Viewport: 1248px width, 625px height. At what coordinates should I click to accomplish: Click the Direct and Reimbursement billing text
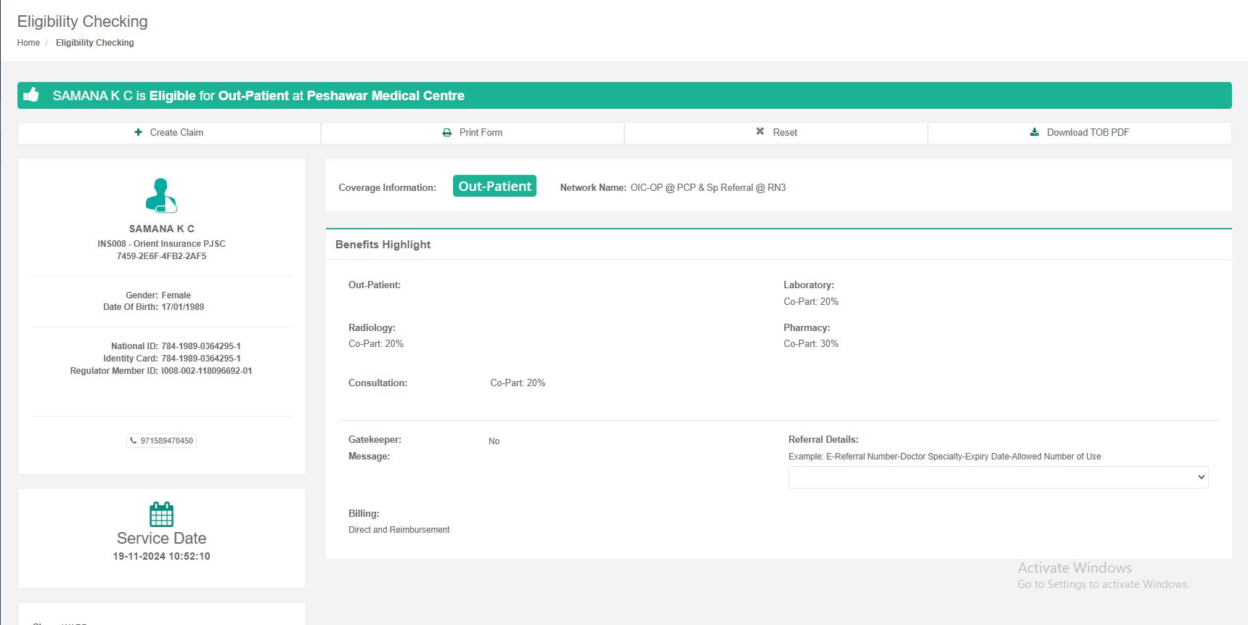[399, 530]
